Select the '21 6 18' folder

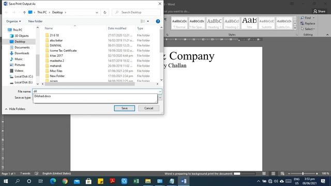[54, 35]
